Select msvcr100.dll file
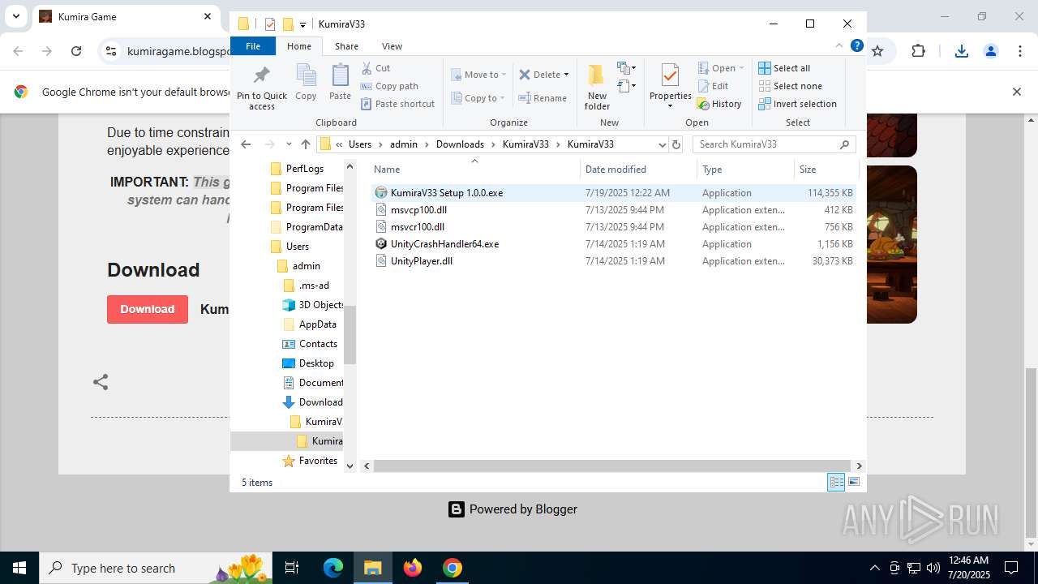This screenshot has width=1038, height=584. [613, 227]
